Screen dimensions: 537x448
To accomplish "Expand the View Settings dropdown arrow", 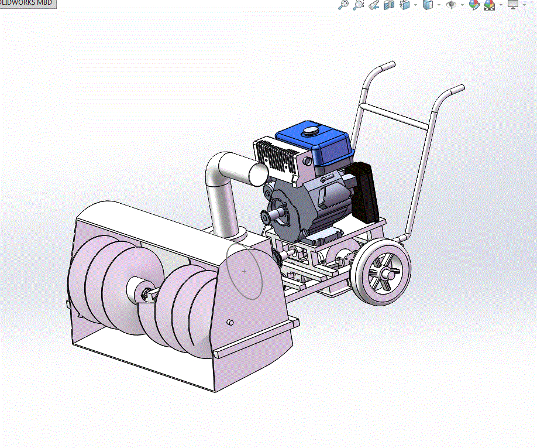I will tap(524, 5).
